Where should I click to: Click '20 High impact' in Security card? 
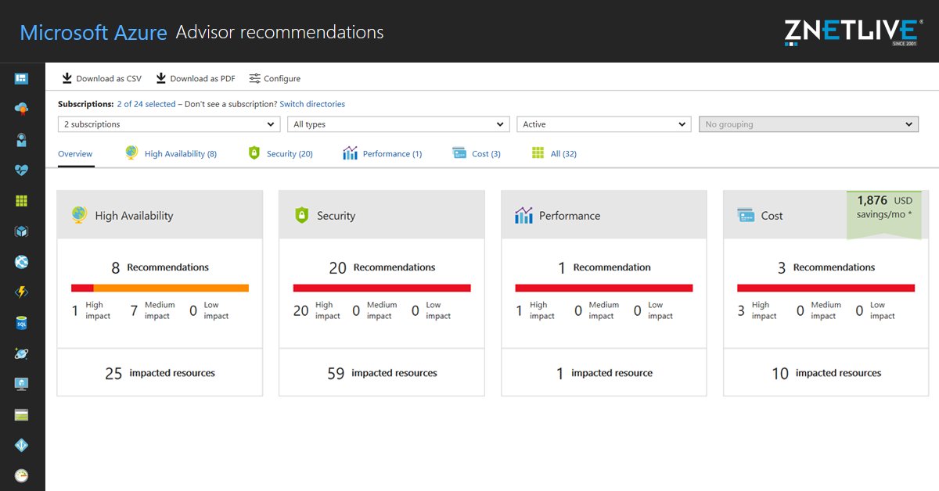(x=317, y=310)
